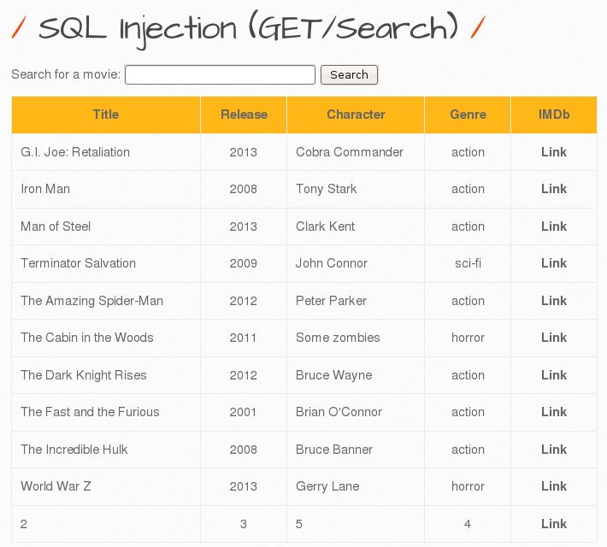This screenshot has height=547, width=607.
Task: Click the character 'Clark Kent'
Action: coord(325,226)
